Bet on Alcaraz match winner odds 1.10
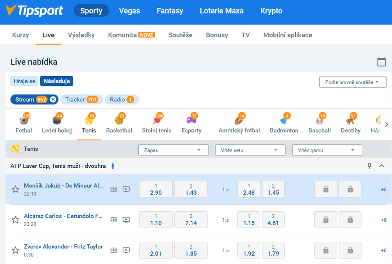The height and width of the screenshot is (264, 392). pos(156,220)
